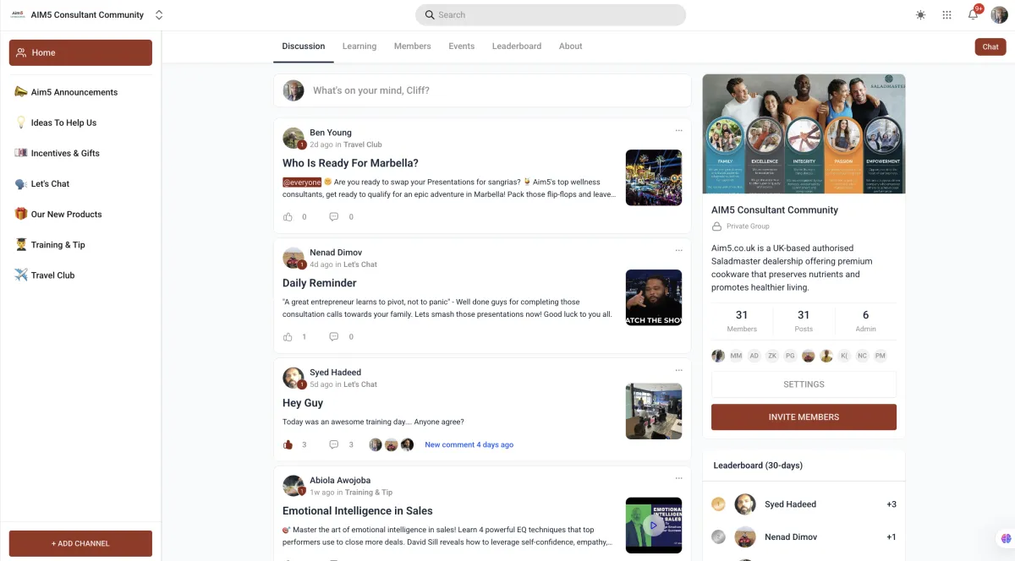Click Travel Club link under Ben Young
This screenshot has height=561, width=1015.
pos(363,144)
